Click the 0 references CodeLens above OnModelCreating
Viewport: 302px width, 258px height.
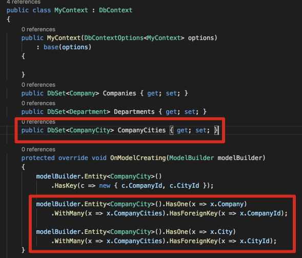38,149
